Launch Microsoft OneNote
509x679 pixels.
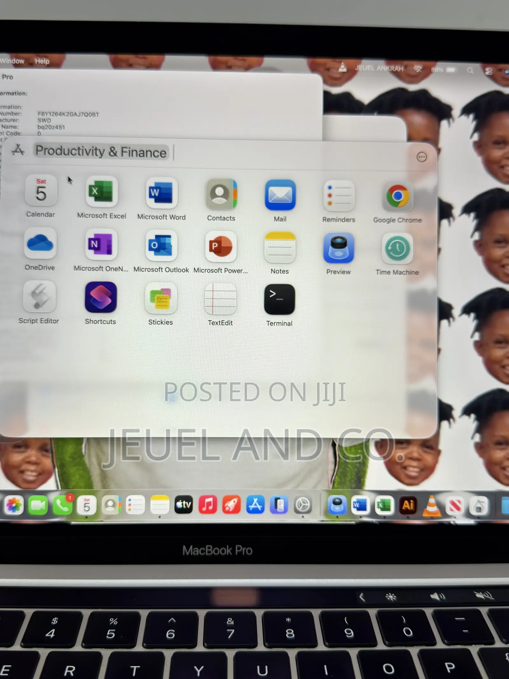[x=101, y=244]
